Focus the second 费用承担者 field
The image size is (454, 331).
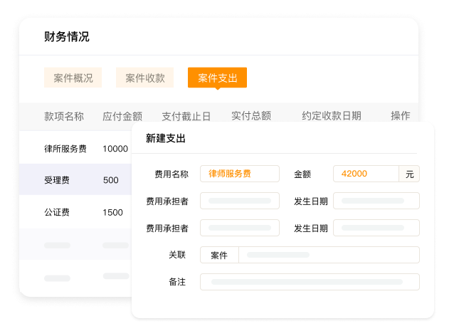tap(240, 228)
